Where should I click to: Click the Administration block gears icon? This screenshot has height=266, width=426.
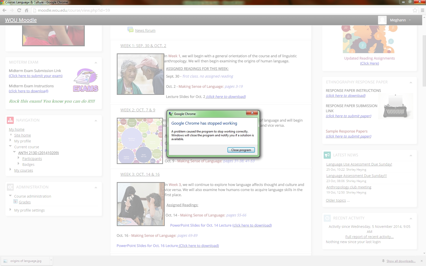click(10, 187)
